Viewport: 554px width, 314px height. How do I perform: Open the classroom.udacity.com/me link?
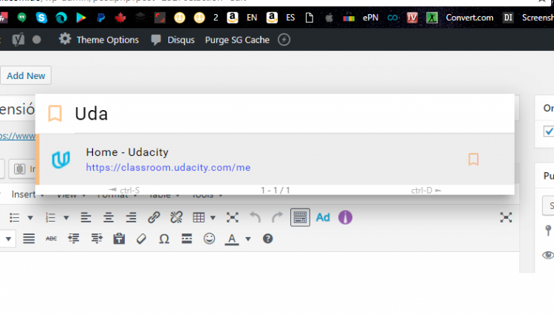[168, 168]
